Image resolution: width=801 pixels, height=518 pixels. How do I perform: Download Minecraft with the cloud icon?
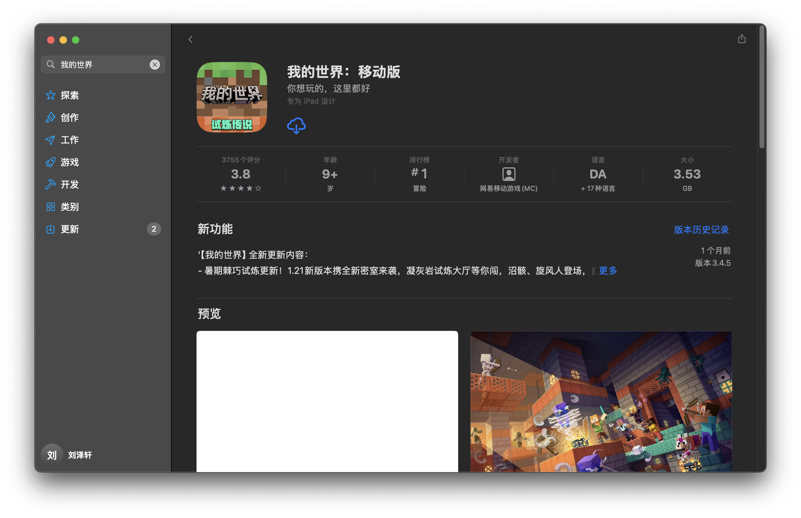296,126
